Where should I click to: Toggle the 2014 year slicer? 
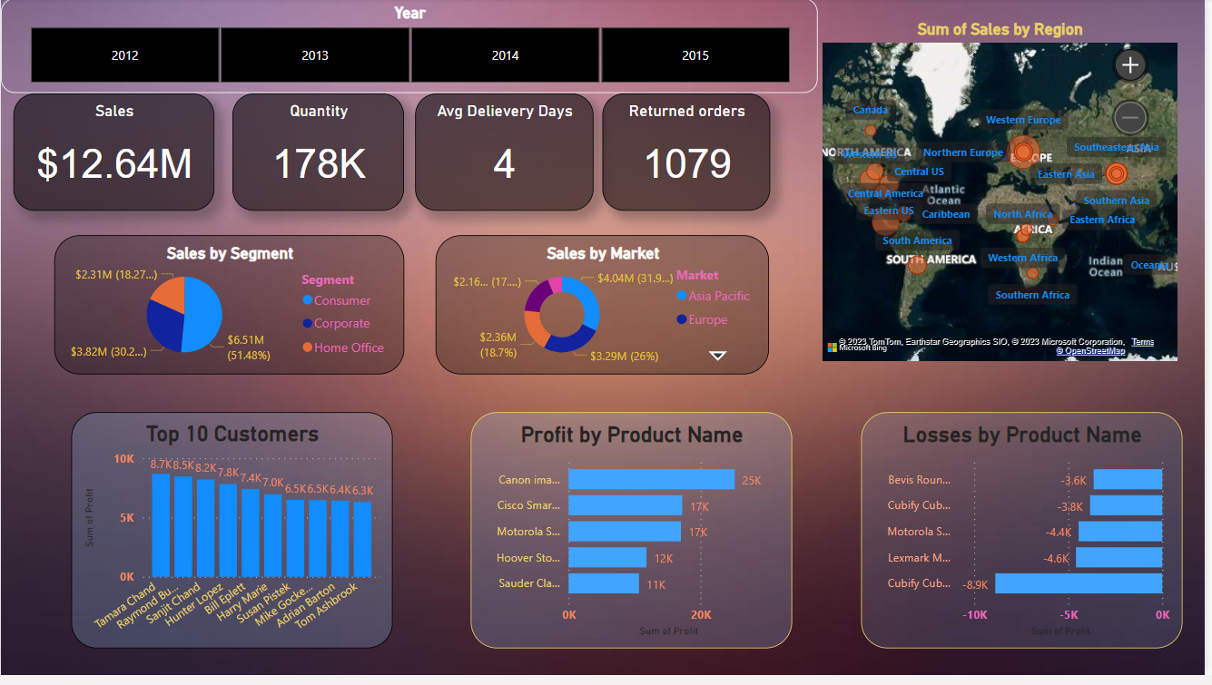505,55
